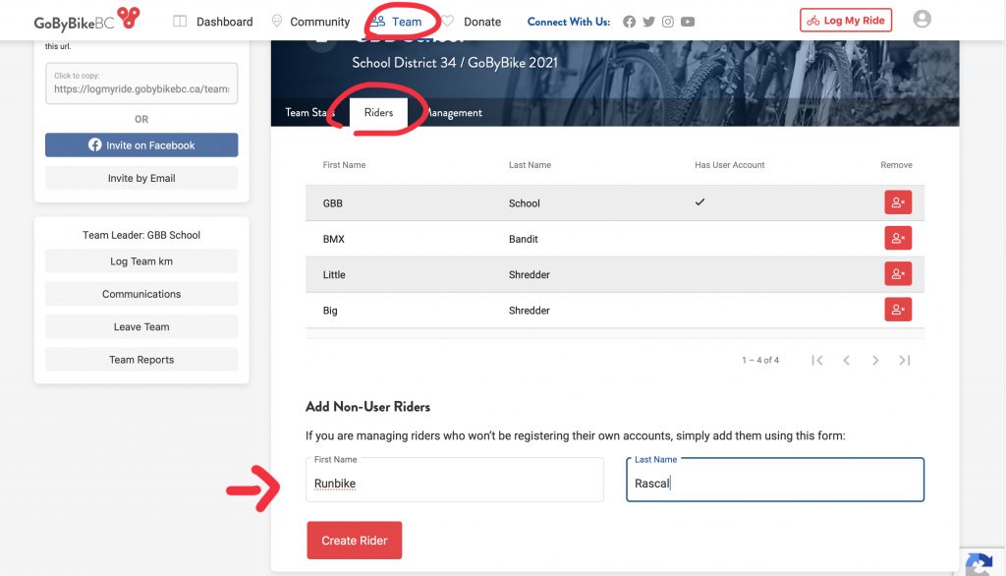
Task: Remove rider Little Shredder
Action: pos(898,273)
